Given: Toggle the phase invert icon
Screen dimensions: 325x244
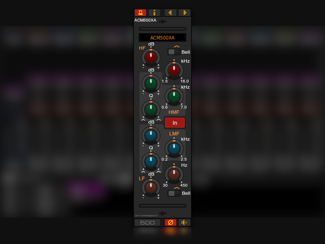Looking at the screenshot, I should (x=171, y=222).
